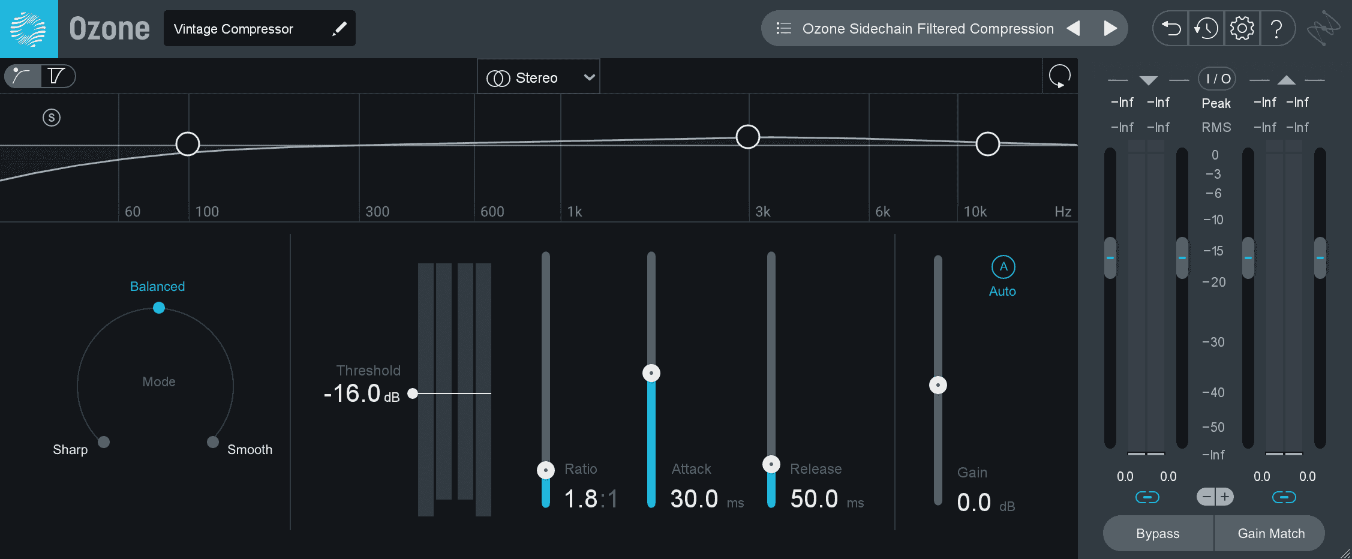Click the reset circular arrow icon
Image resolution: width=1352 pixels, height=559 pixels.
1060,76
